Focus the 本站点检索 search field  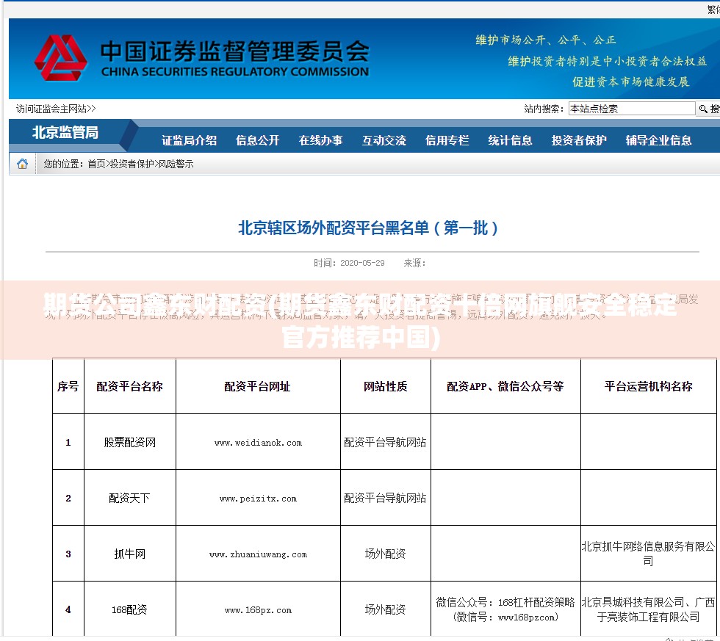coord(631,109)
